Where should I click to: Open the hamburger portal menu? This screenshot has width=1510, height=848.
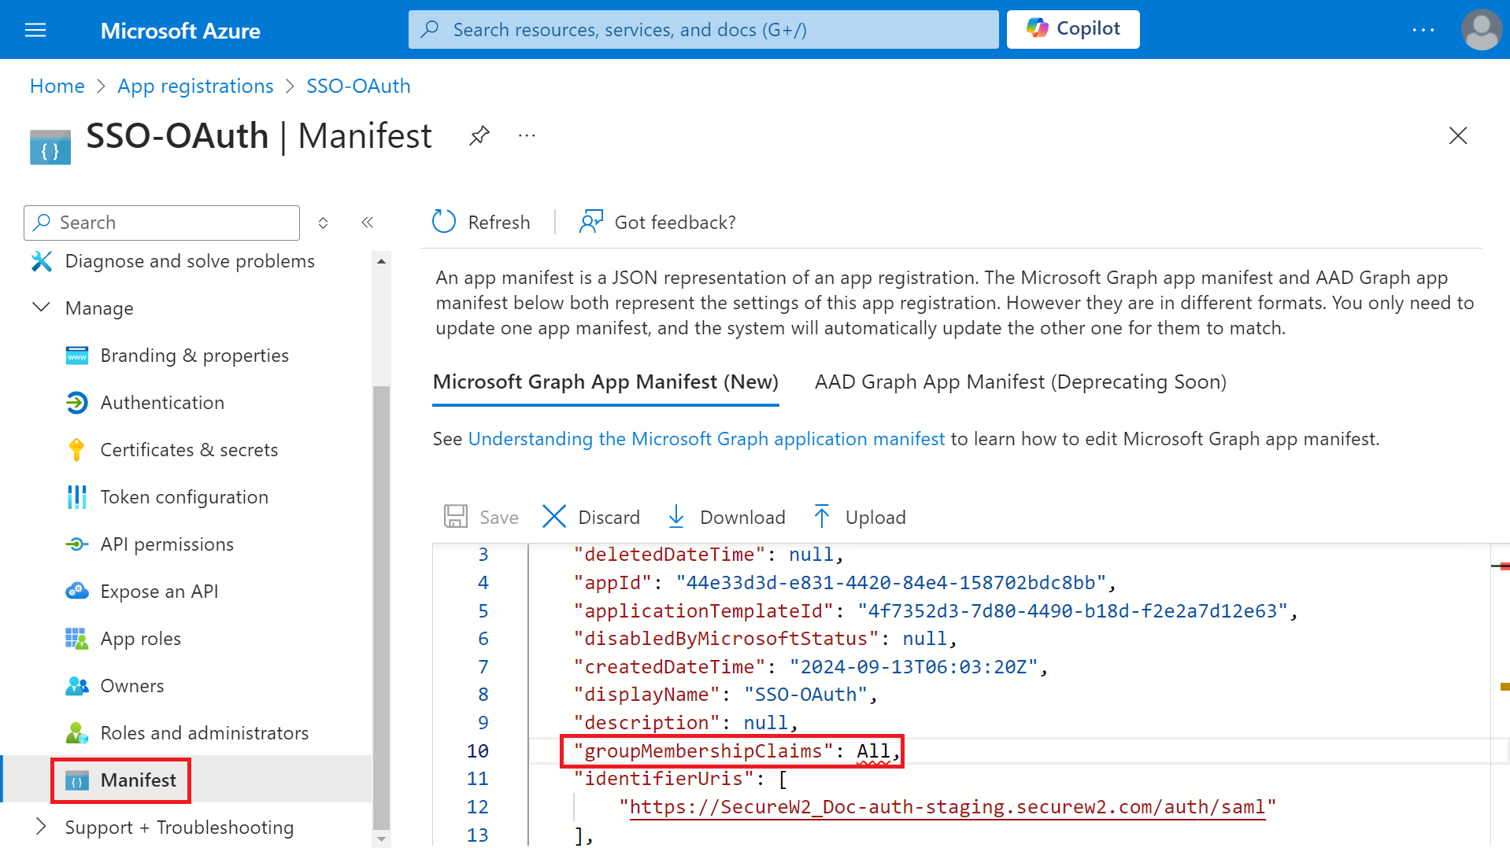(35, 30)
